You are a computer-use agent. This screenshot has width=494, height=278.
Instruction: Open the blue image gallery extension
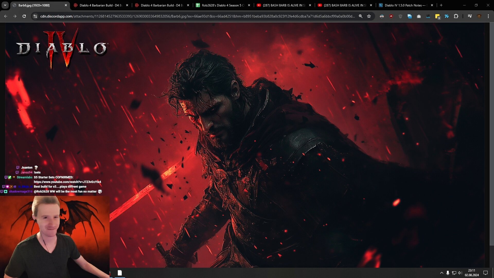(410, 16)
